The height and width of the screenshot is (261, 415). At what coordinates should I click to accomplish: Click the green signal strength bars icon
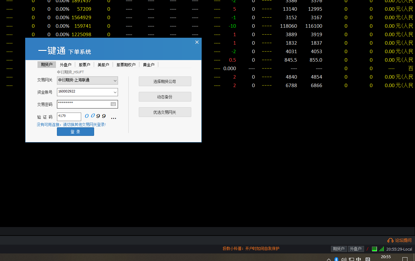(381, 249)
